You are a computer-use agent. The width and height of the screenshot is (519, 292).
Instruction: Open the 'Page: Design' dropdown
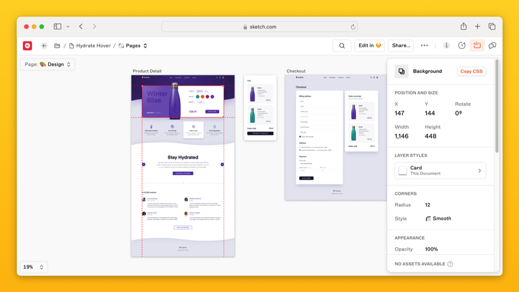48,65
